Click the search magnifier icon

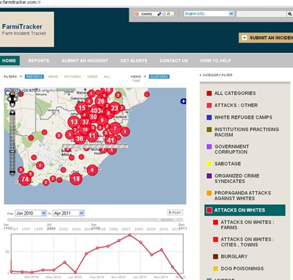(289, 14)
